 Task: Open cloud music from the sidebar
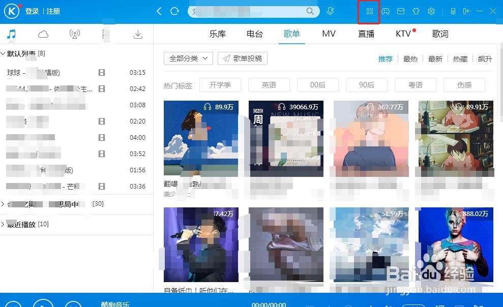(43, 34)
